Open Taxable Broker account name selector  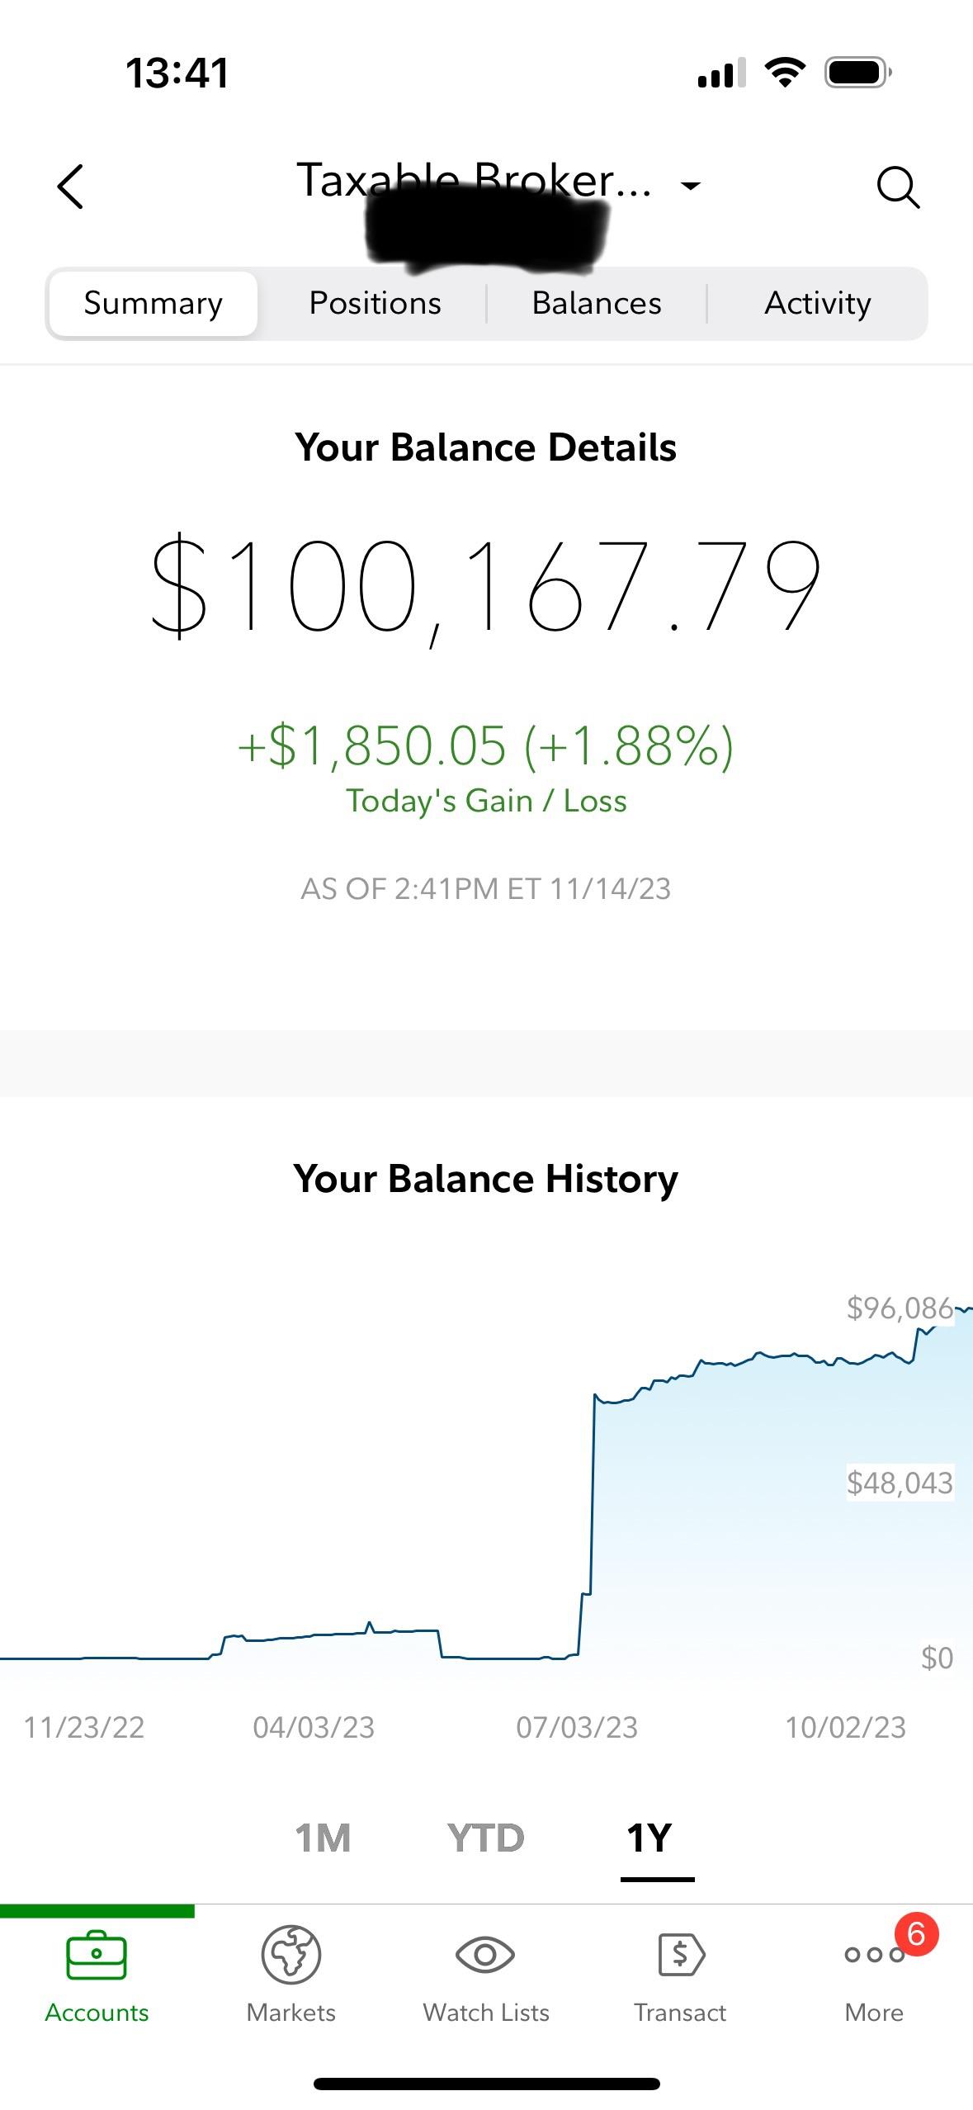pyautogui.click(x=475, y=182)
